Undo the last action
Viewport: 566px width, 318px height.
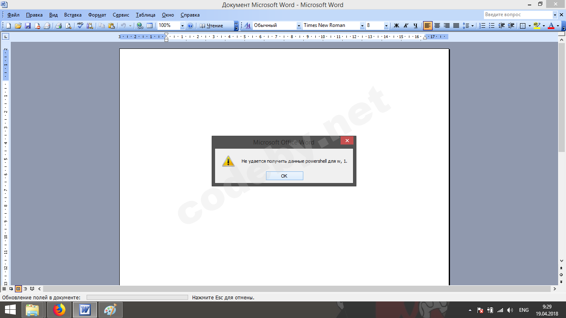click(x=123, y=26)
